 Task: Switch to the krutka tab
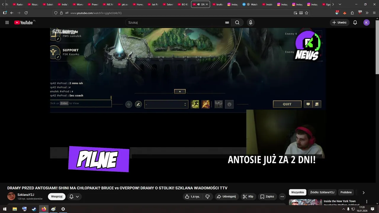click(218, 4)
